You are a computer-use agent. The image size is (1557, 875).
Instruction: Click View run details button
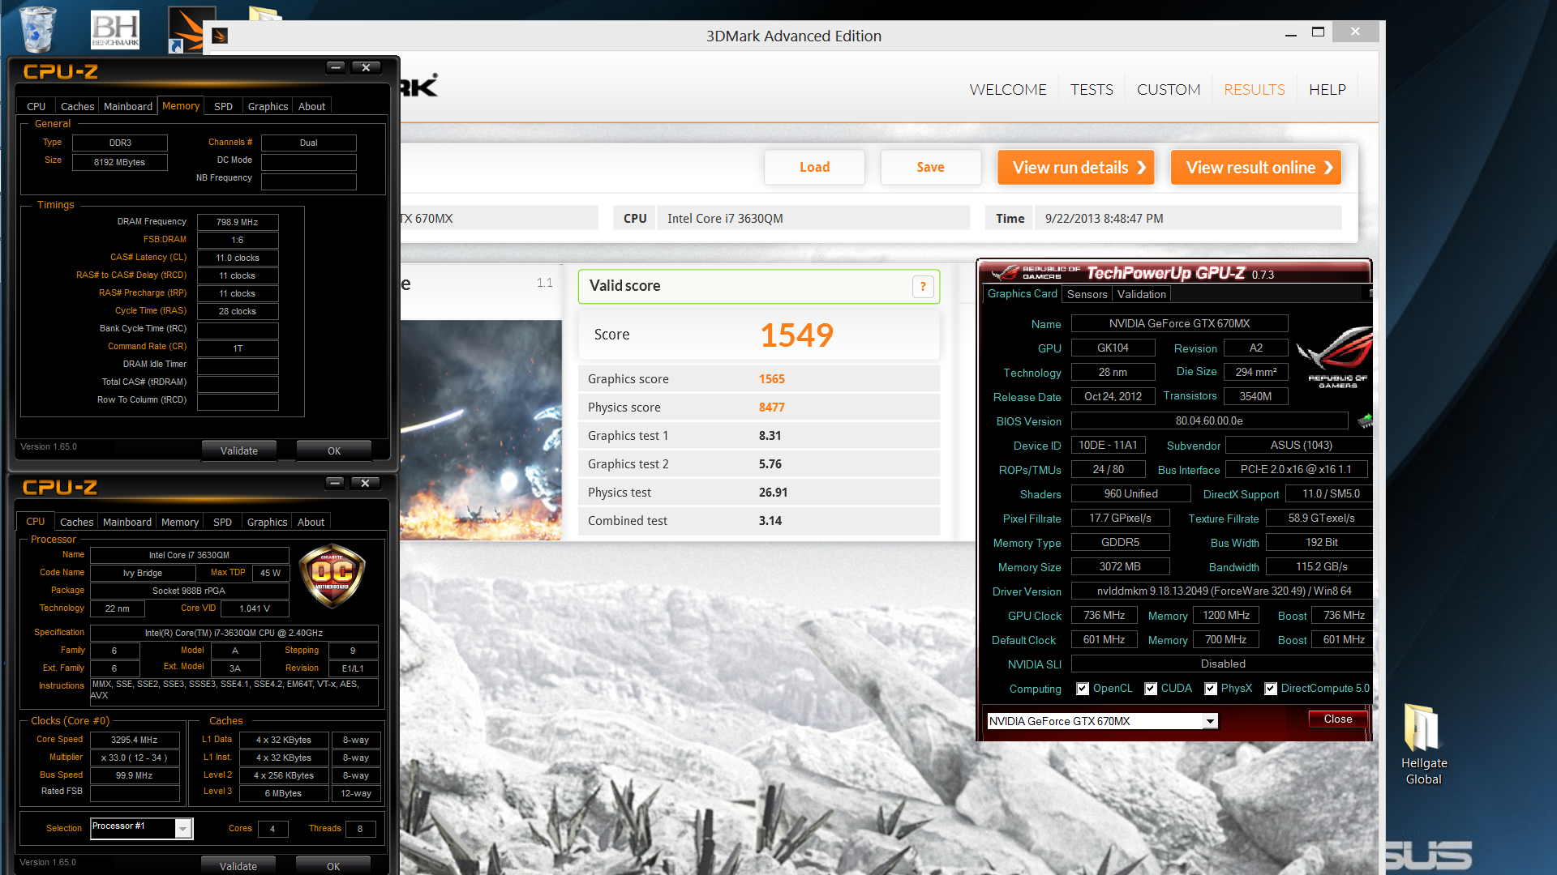point(1076,167)
